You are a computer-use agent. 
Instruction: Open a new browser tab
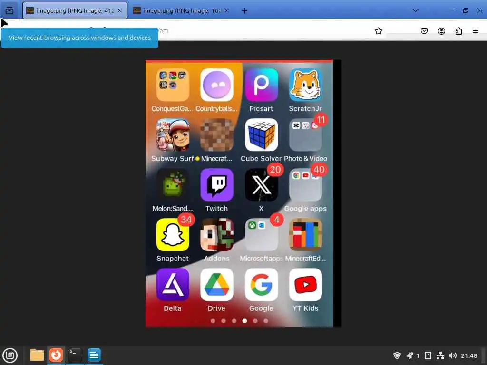coord(244,11)
